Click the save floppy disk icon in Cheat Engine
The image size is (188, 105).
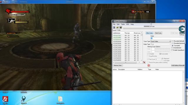(x=121, y=27)
